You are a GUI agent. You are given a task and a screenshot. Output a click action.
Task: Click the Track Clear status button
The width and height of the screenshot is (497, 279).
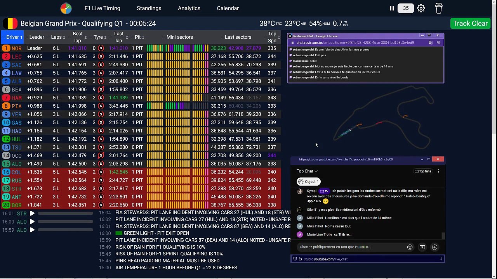click(x=470, y=23)
